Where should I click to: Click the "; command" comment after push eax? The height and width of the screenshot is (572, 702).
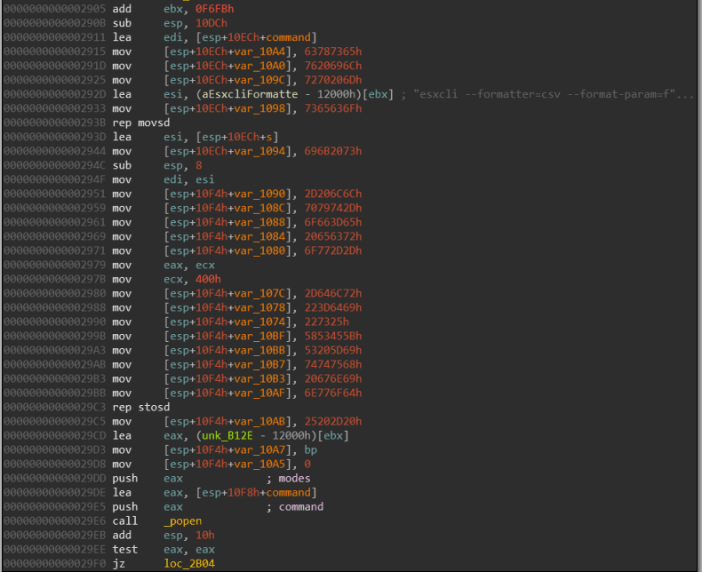(295, 506)
